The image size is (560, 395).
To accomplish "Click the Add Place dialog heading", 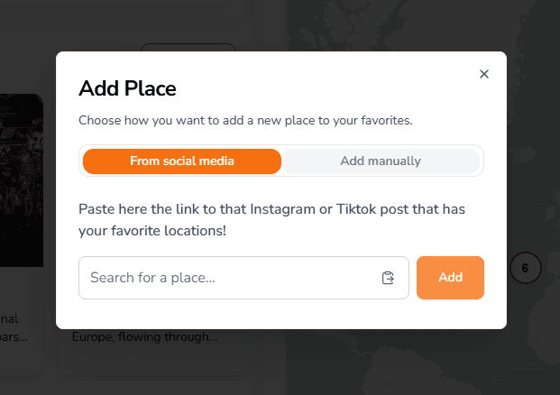I will 127,88.
